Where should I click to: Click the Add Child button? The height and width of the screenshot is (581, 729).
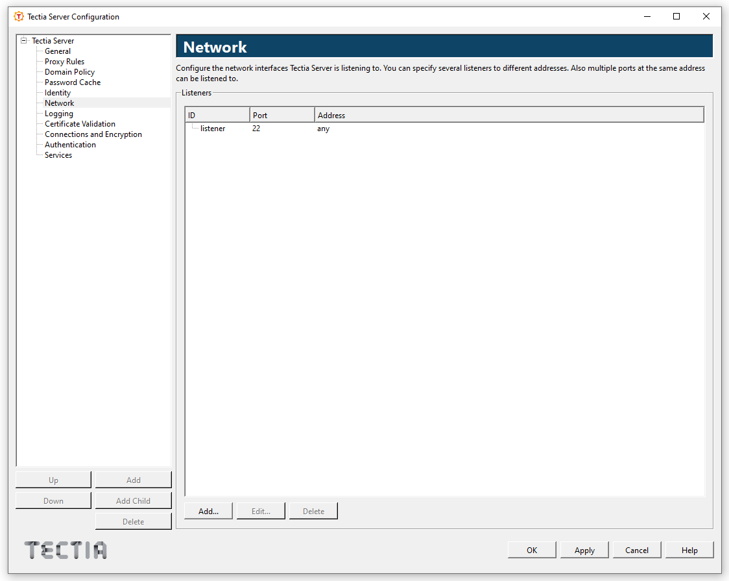pyautogui.click(x=134, y=501)
